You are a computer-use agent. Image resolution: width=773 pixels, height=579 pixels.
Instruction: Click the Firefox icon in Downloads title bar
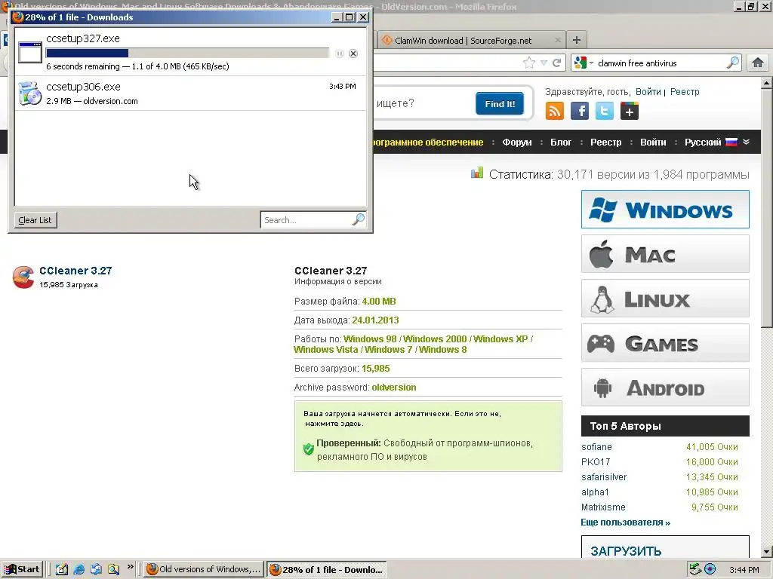click(x=18, y=17)
